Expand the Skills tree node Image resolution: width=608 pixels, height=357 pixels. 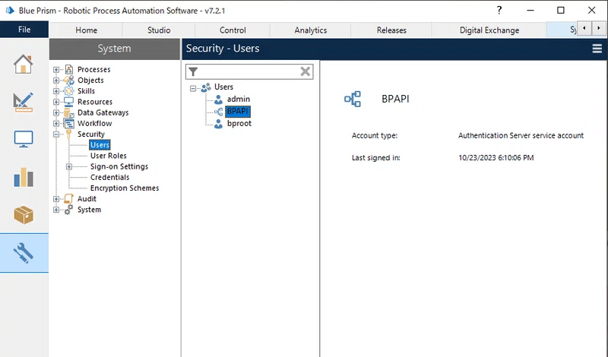[x=56, y=91]
